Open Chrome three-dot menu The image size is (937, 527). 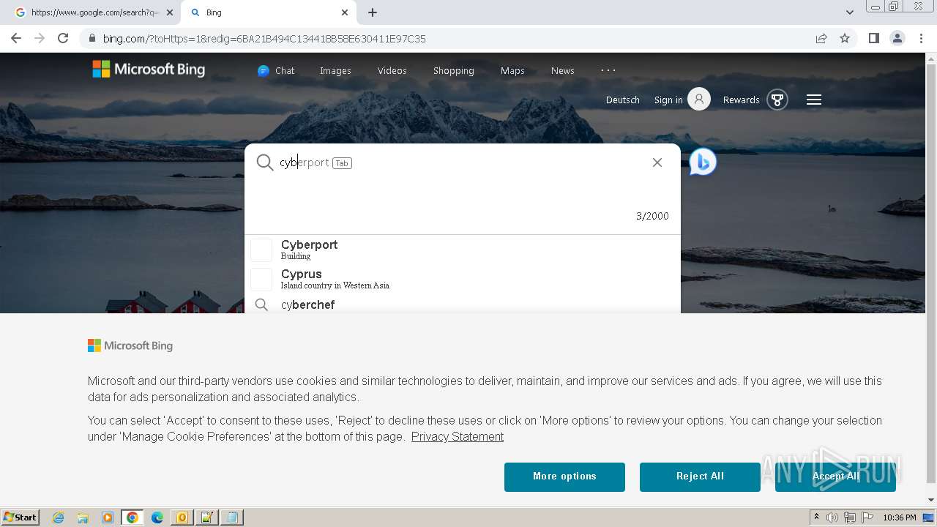pos(921,38)
